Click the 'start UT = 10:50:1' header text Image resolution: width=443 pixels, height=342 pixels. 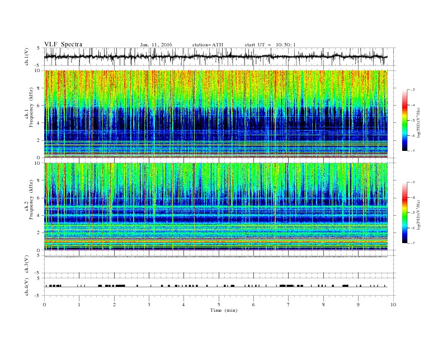point(270,45)
